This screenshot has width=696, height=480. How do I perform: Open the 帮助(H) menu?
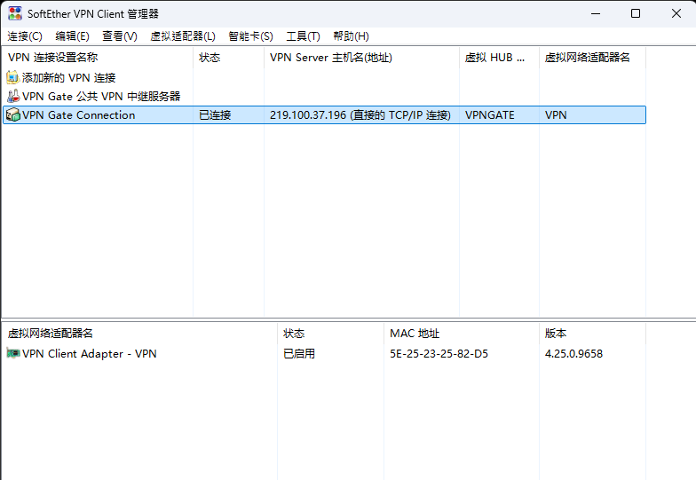click(x=351, y=36)
